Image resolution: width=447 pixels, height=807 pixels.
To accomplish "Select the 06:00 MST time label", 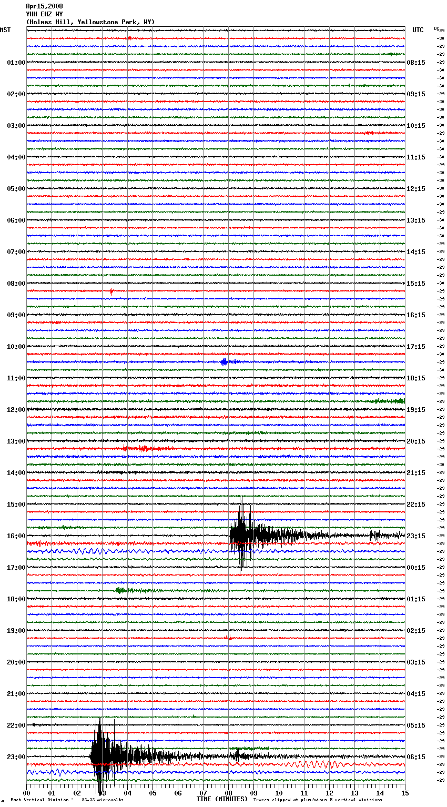I will (x=16, y=220).
